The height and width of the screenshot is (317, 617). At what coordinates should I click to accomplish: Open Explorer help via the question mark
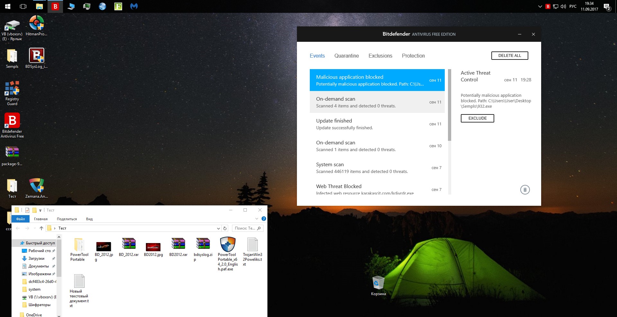(264, 219)
